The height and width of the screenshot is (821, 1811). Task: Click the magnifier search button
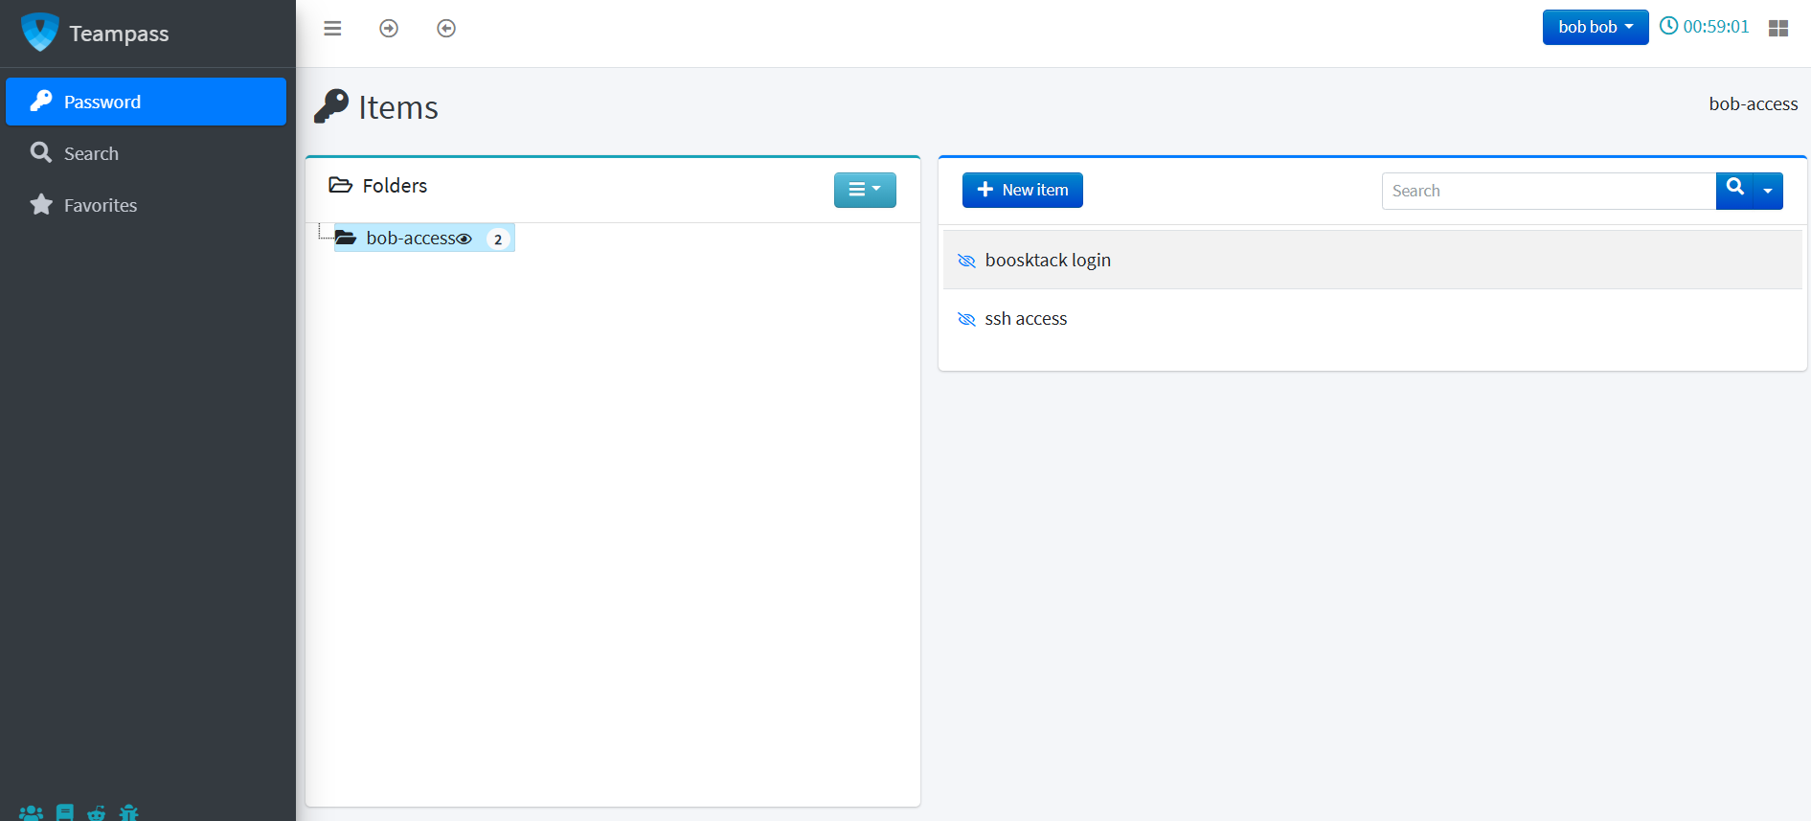(x=1734, y=189)
